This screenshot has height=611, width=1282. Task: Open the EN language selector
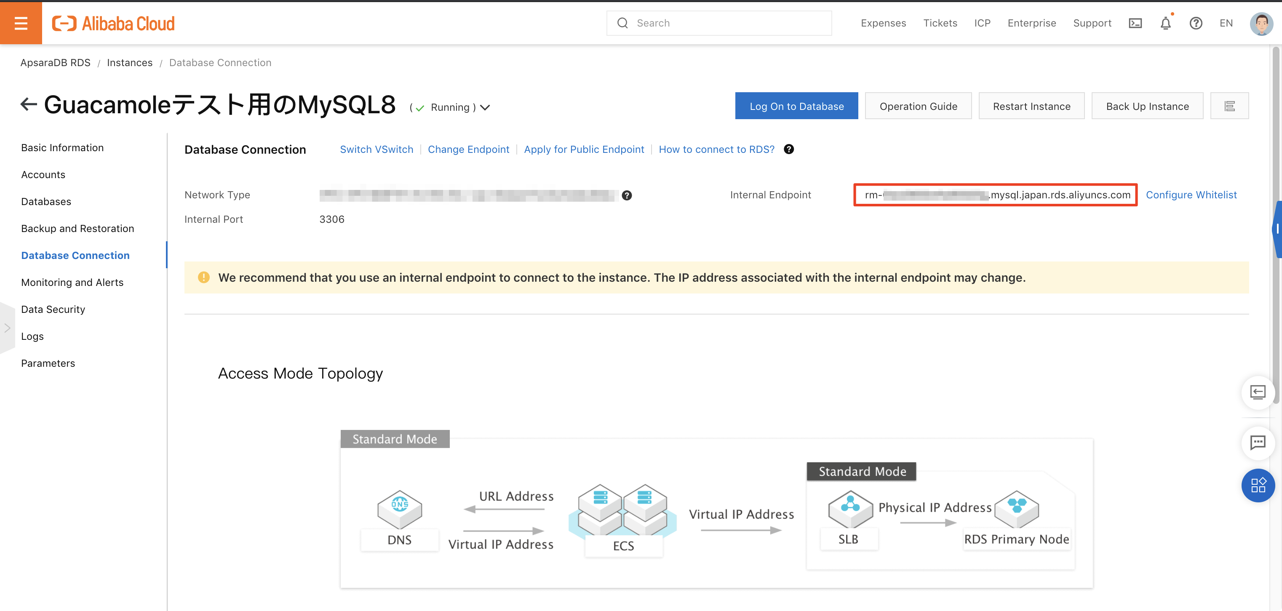pyautogui.click(x=1226, y=24)
